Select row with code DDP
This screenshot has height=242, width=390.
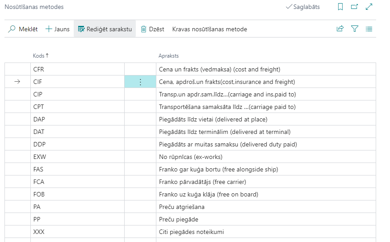tap(40, 145)
